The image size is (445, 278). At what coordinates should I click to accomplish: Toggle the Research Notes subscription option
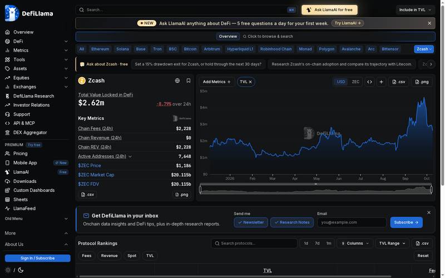pyautogui.click(x=291, y=222)
